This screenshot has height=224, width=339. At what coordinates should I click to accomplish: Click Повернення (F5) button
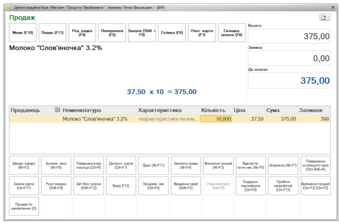point(112,33)
